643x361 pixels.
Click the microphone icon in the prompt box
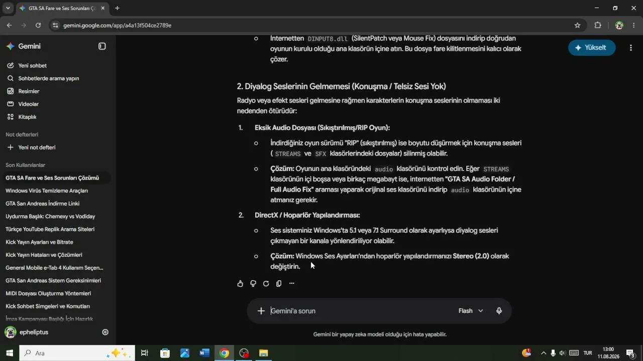click(499, 311)
